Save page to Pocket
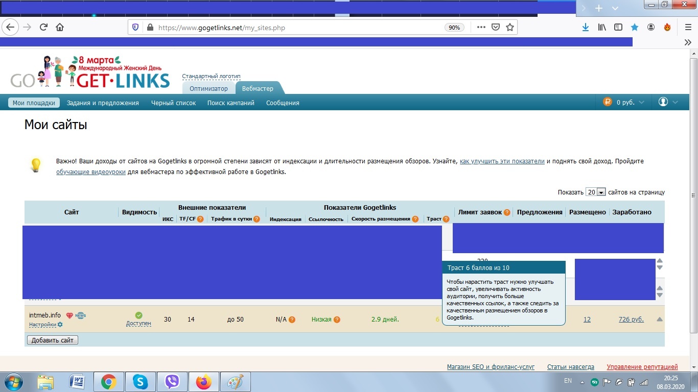Image resolution: width=698 pixels, height=392 pixels. click(495, 28)
